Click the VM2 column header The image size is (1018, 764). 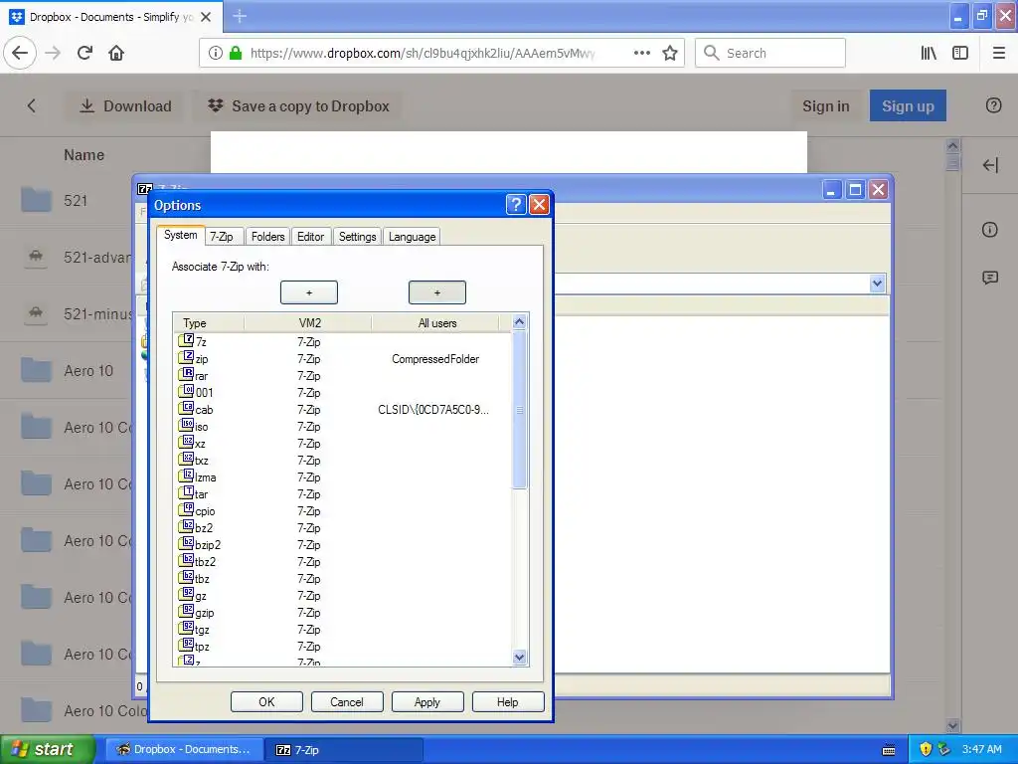308,323
